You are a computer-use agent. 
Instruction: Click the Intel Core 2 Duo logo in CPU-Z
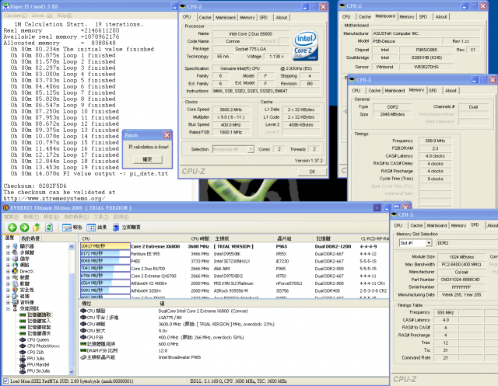[x=305, y=46]
